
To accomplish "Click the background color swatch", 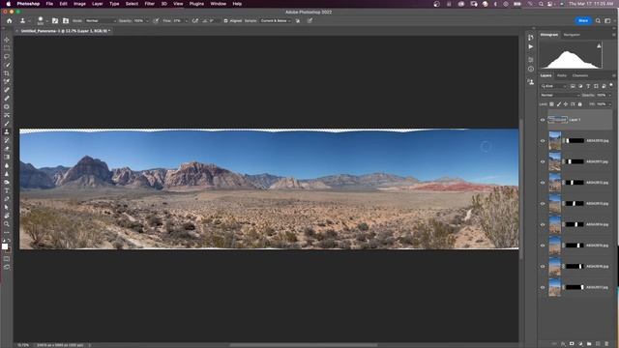I will 9,249.
